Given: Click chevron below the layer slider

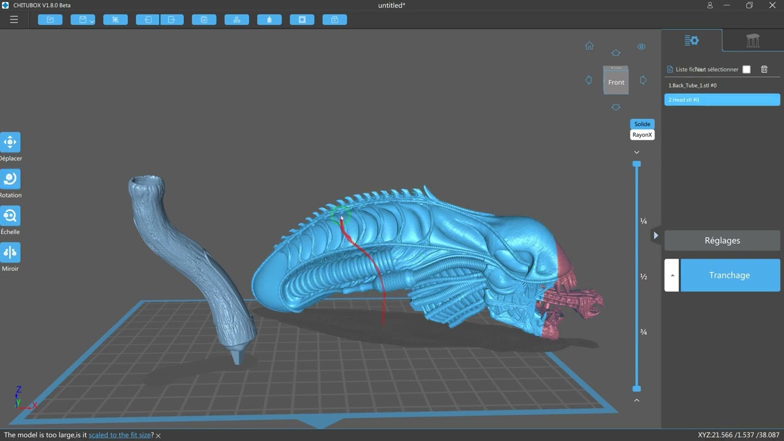Looking at the screenshot, I should coord(636,400).
